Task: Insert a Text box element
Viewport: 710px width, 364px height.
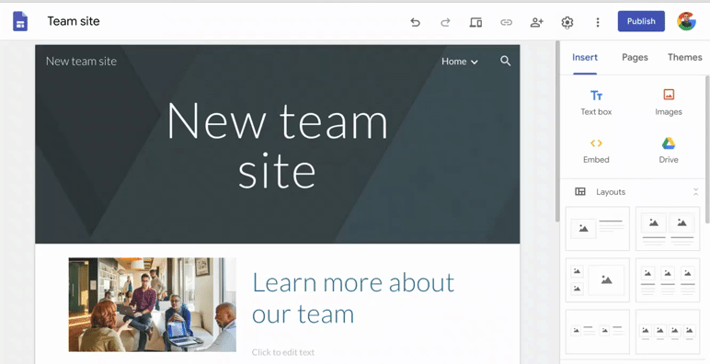Action: tap(596, 103)
